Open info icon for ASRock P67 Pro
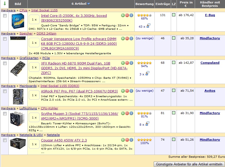The height and width of the screenshot is (167, 225). pyautogui.click(x=131, y=91)
